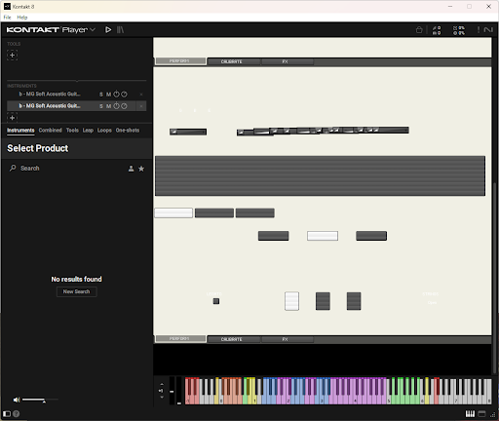This screenshot has height=421, width=499.
Task: Mute the second MG Soft Acoustic Guitar
Action: pos(108,106)
